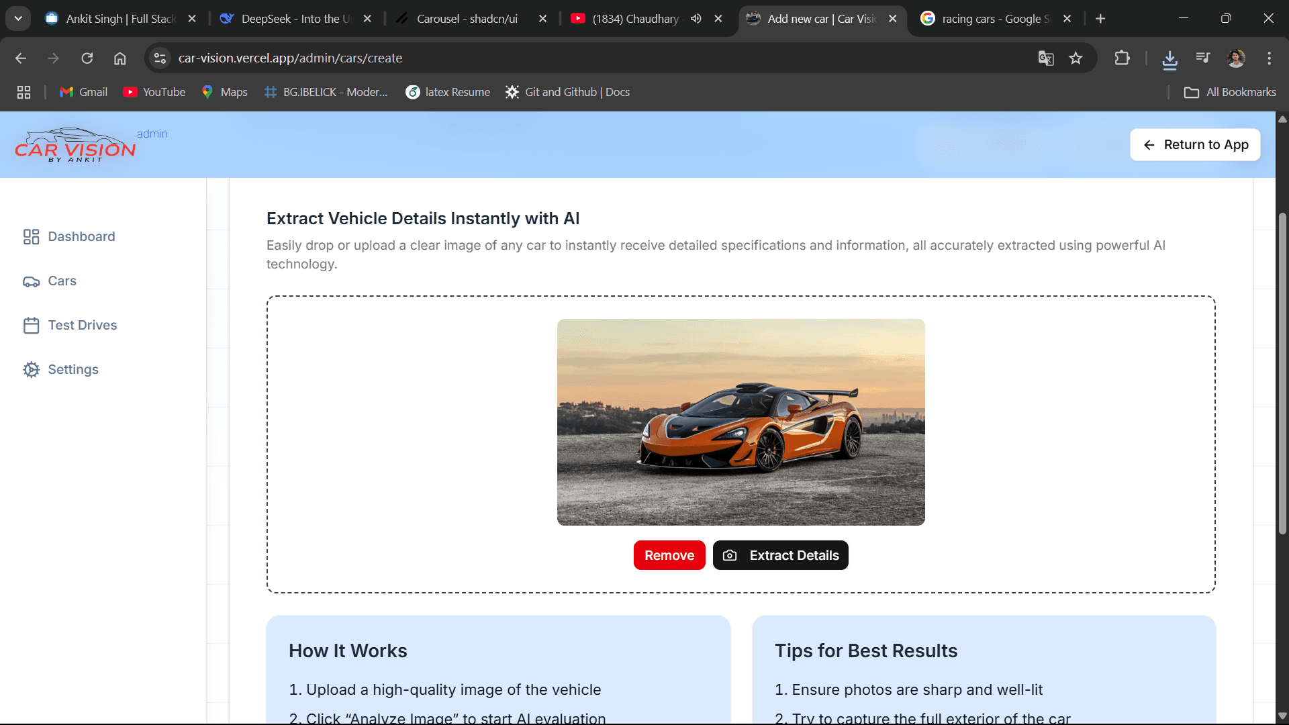Image resolution: width=1289 pixels, height=725 pixels.
Task: Click the Extract Details button
Action: 780,555
